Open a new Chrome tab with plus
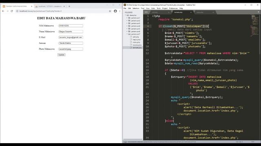261x146 pixels. point(69,6)
